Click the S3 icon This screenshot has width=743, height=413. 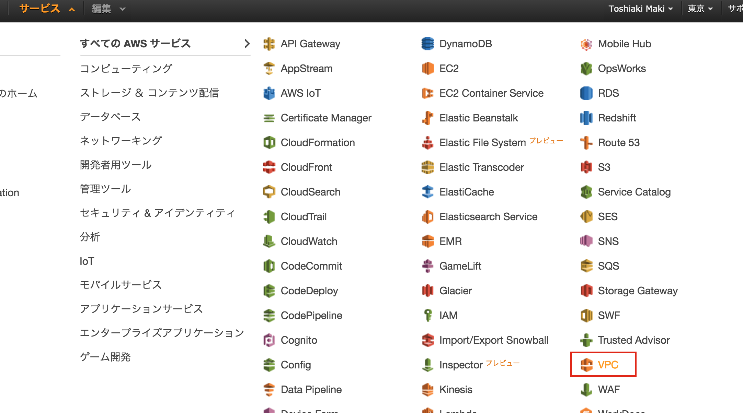point(586,167)
